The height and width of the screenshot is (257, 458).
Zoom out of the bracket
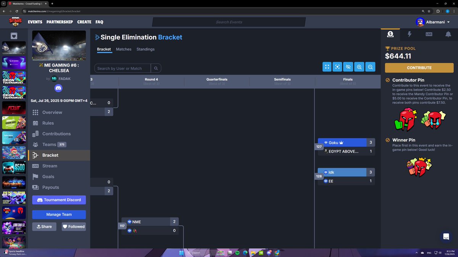[370, 67]
